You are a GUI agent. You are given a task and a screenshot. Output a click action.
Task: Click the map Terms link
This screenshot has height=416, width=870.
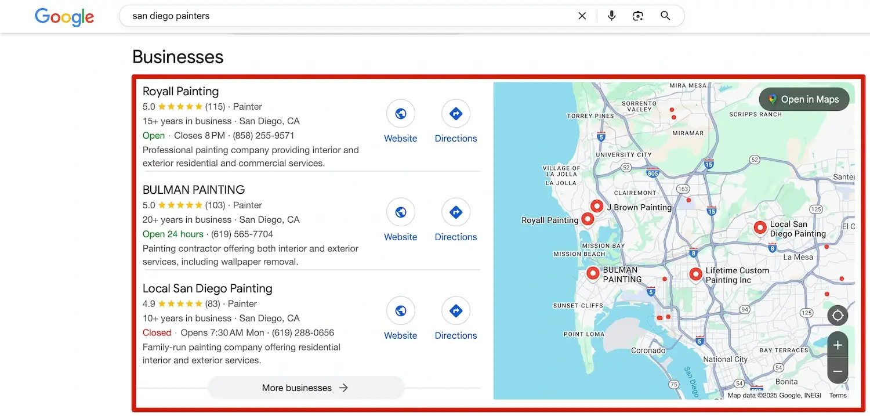838,395
